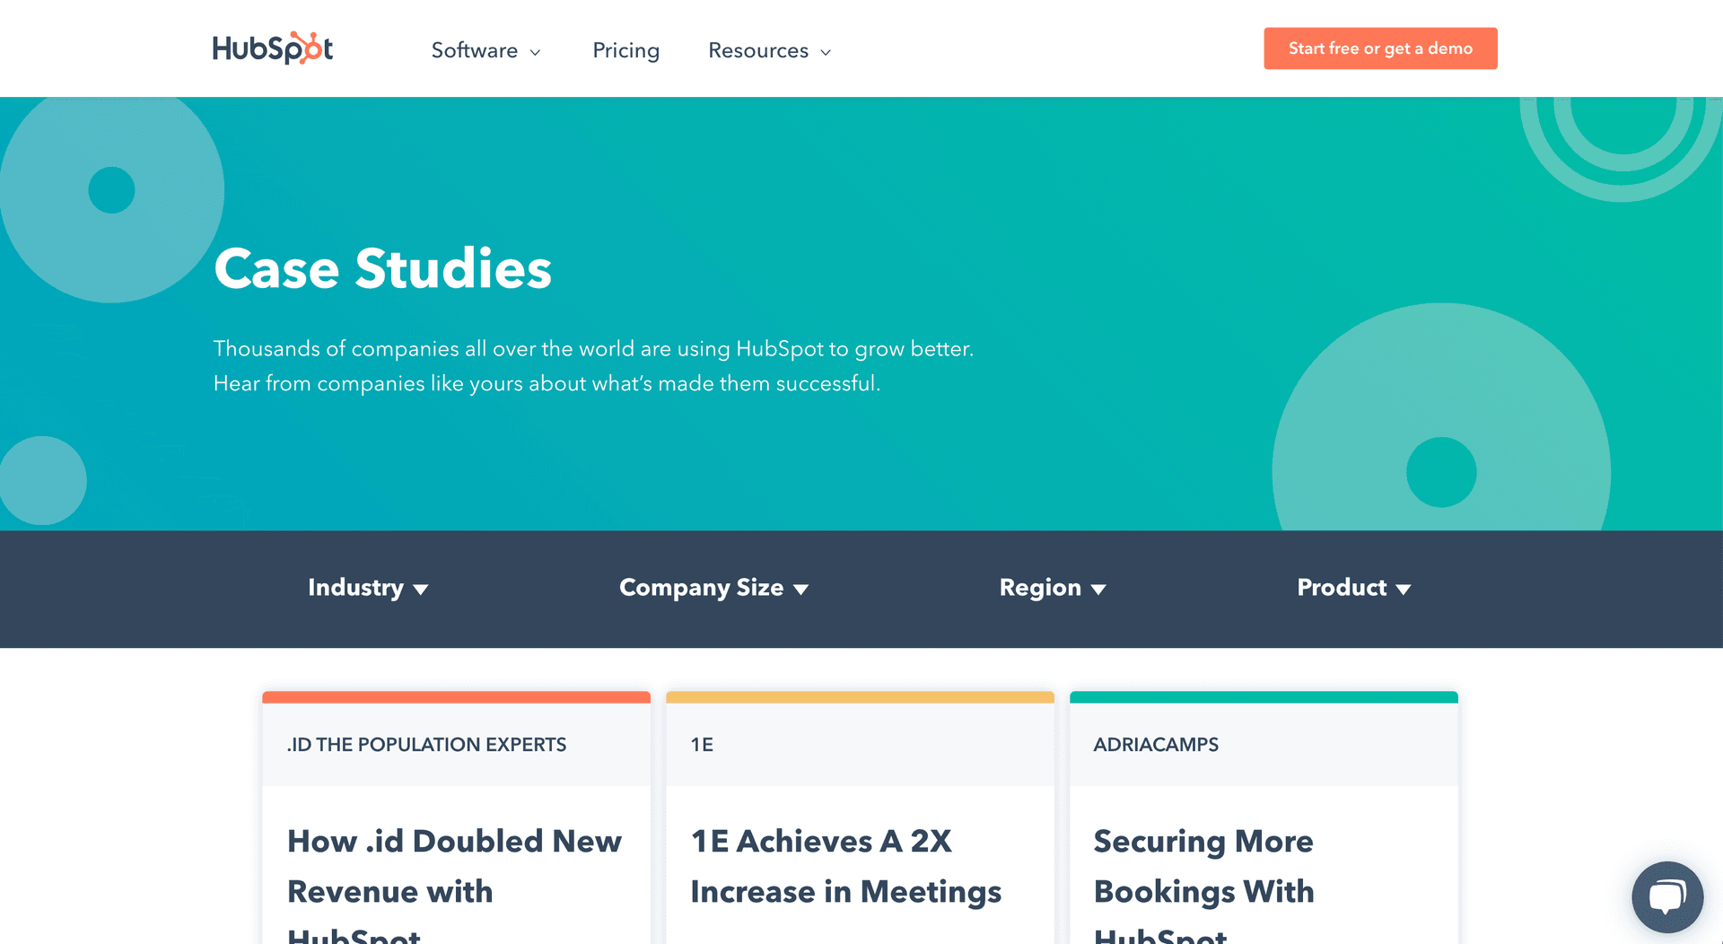Open the live chat widget
1723x944 pixels.
(x=1667, y=897)
